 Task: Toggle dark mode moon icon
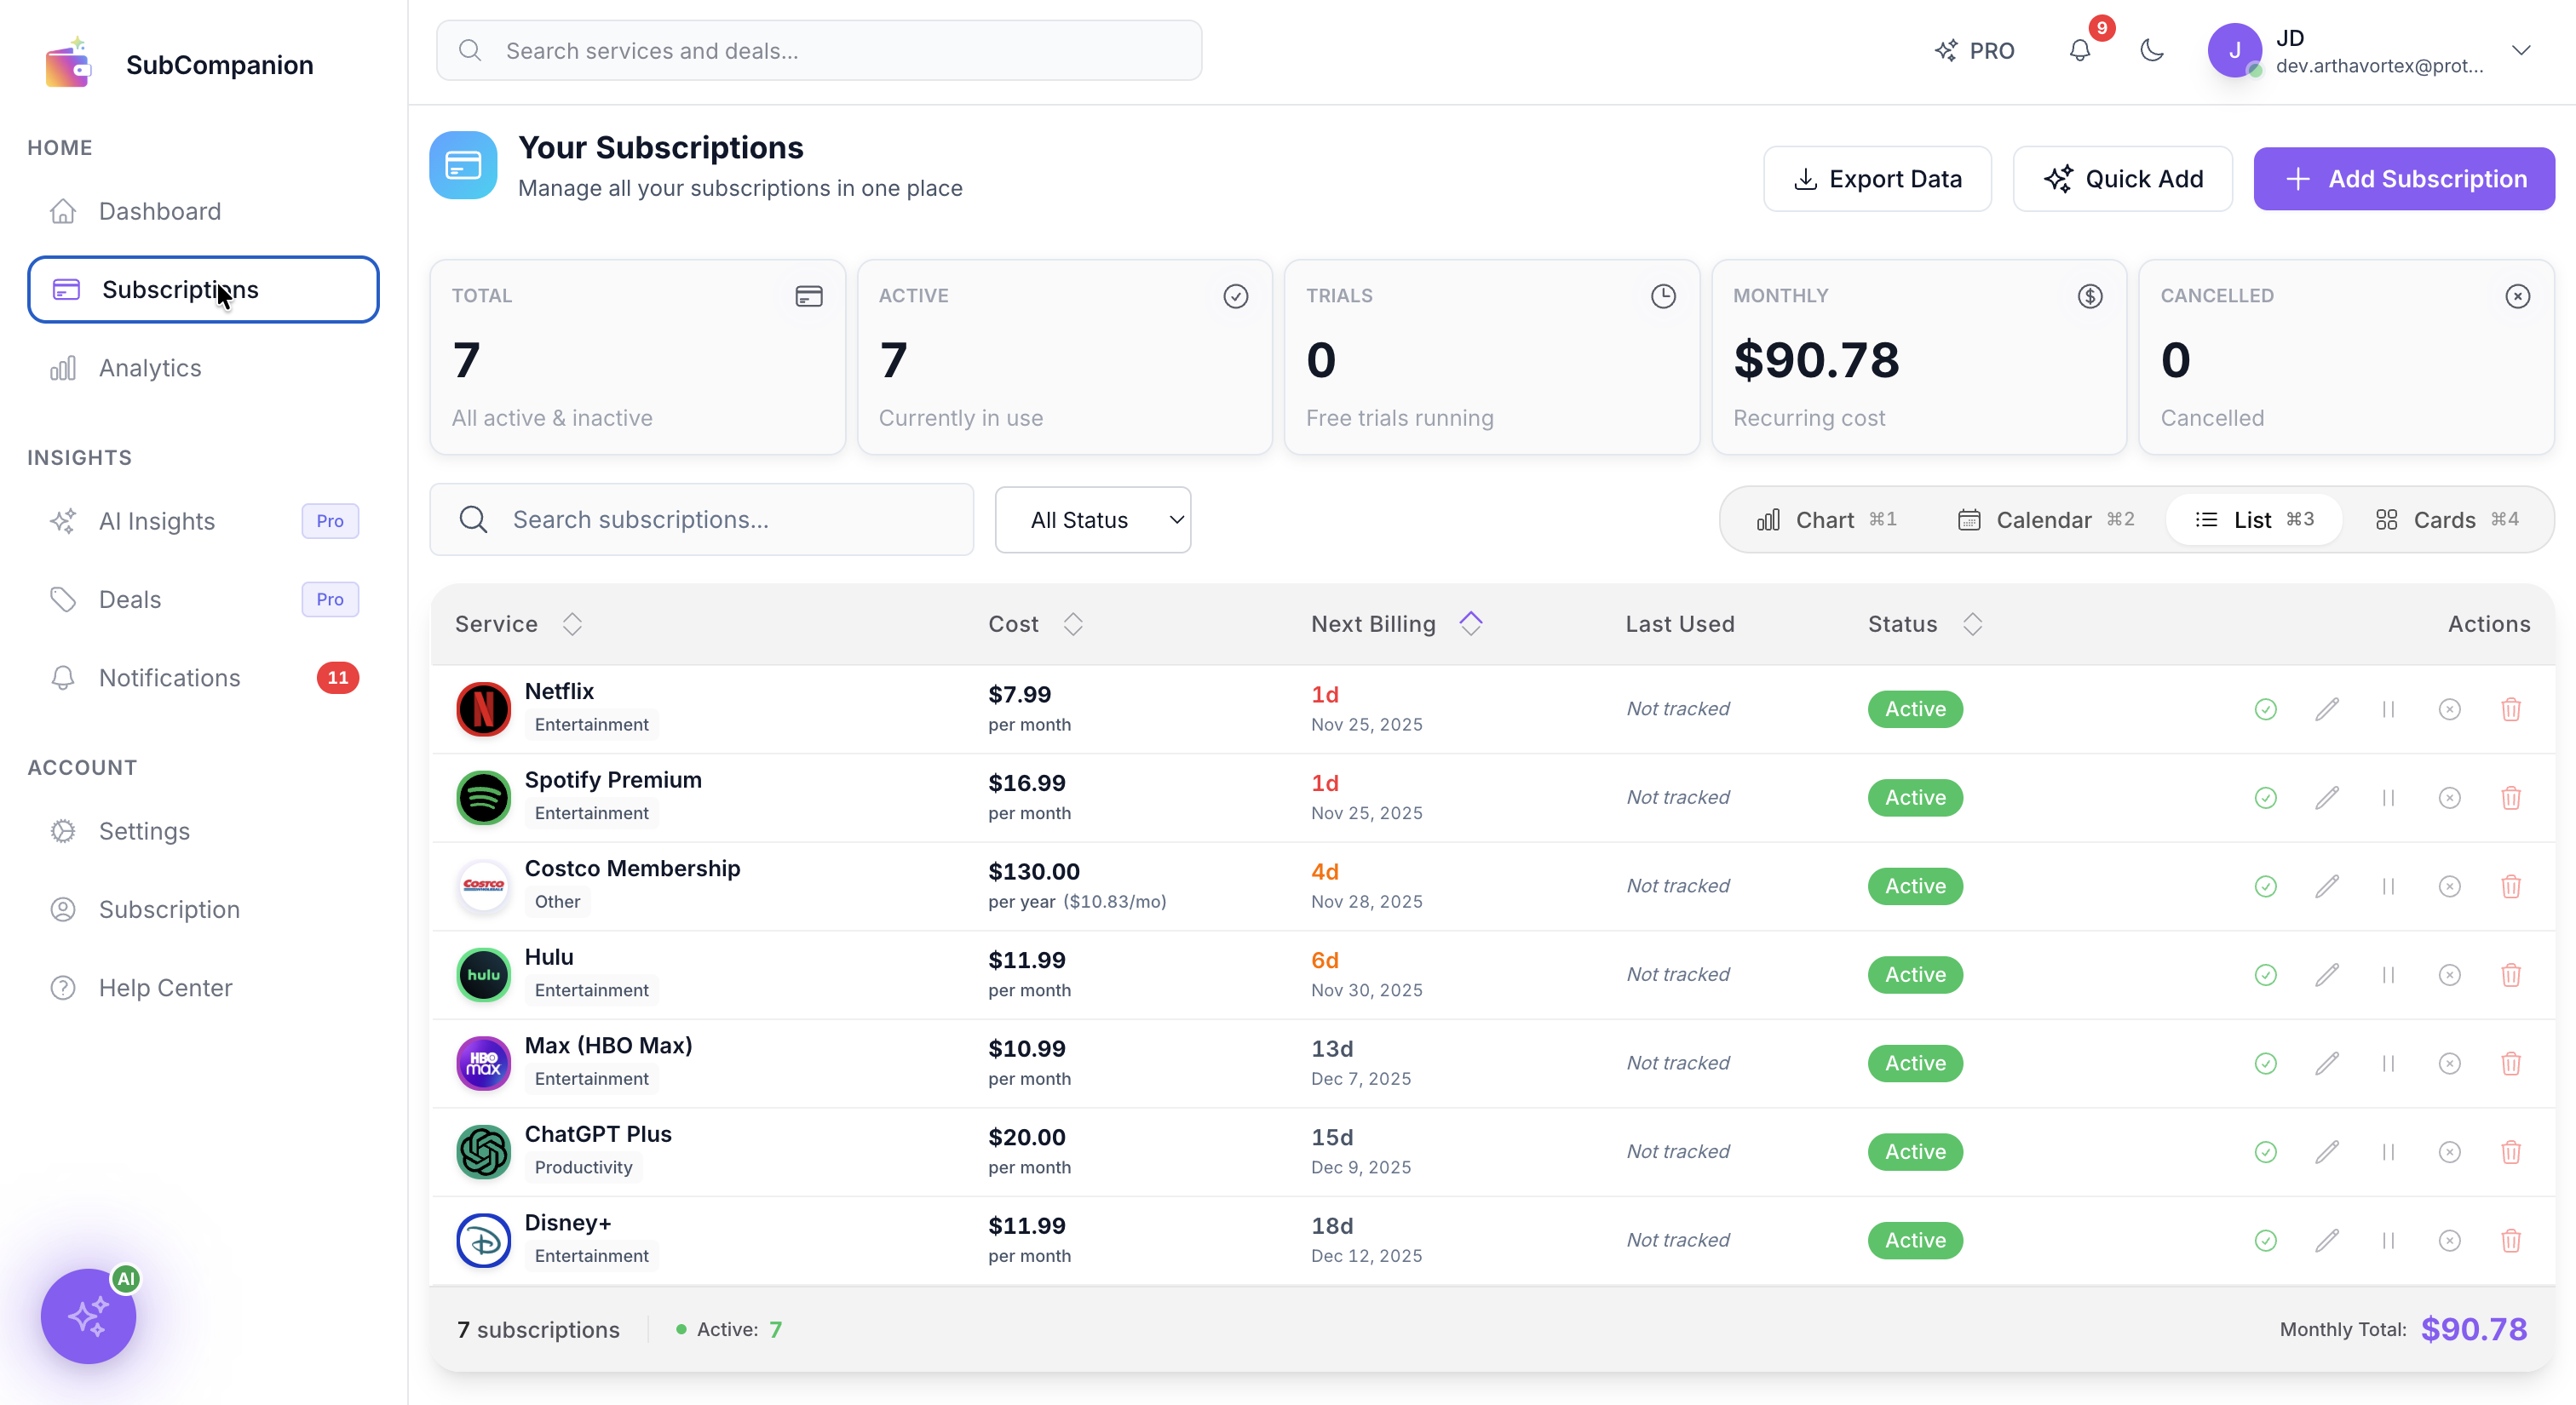pos(2152,50)
